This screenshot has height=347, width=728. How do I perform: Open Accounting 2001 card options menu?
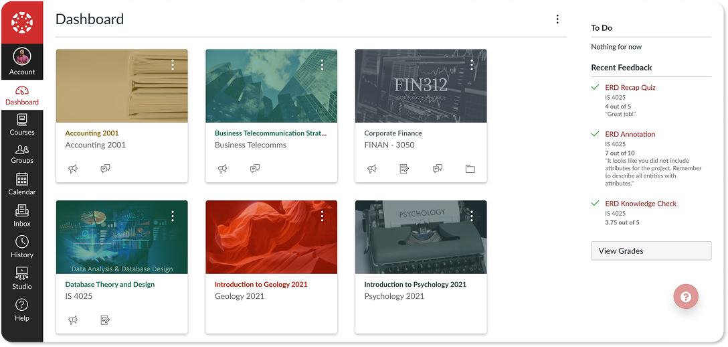pyautogui.click(x=173, y=64)
